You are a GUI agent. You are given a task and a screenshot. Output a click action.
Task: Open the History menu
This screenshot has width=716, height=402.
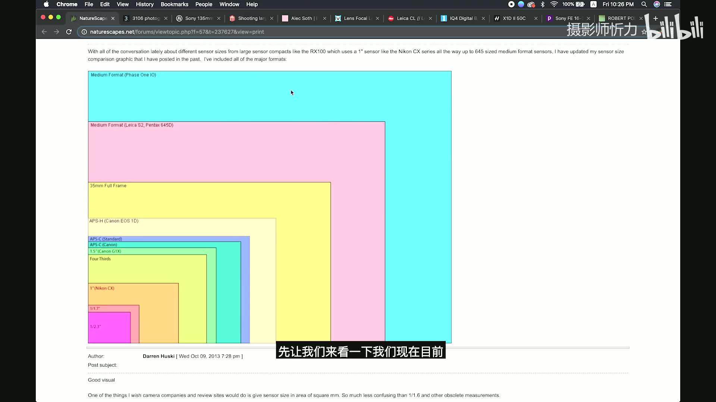145,4
